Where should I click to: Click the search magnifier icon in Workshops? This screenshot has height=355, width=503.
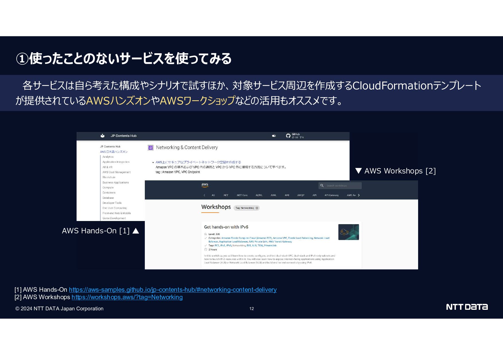[322, 186]
